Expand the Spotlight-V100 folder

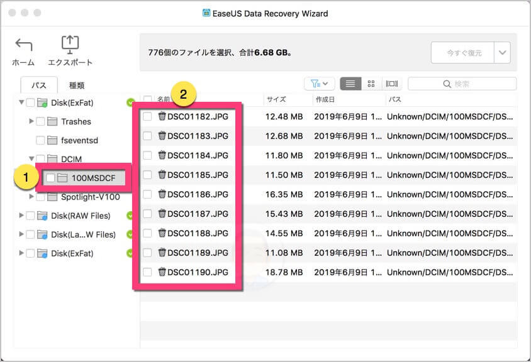[x=31, y=196]
